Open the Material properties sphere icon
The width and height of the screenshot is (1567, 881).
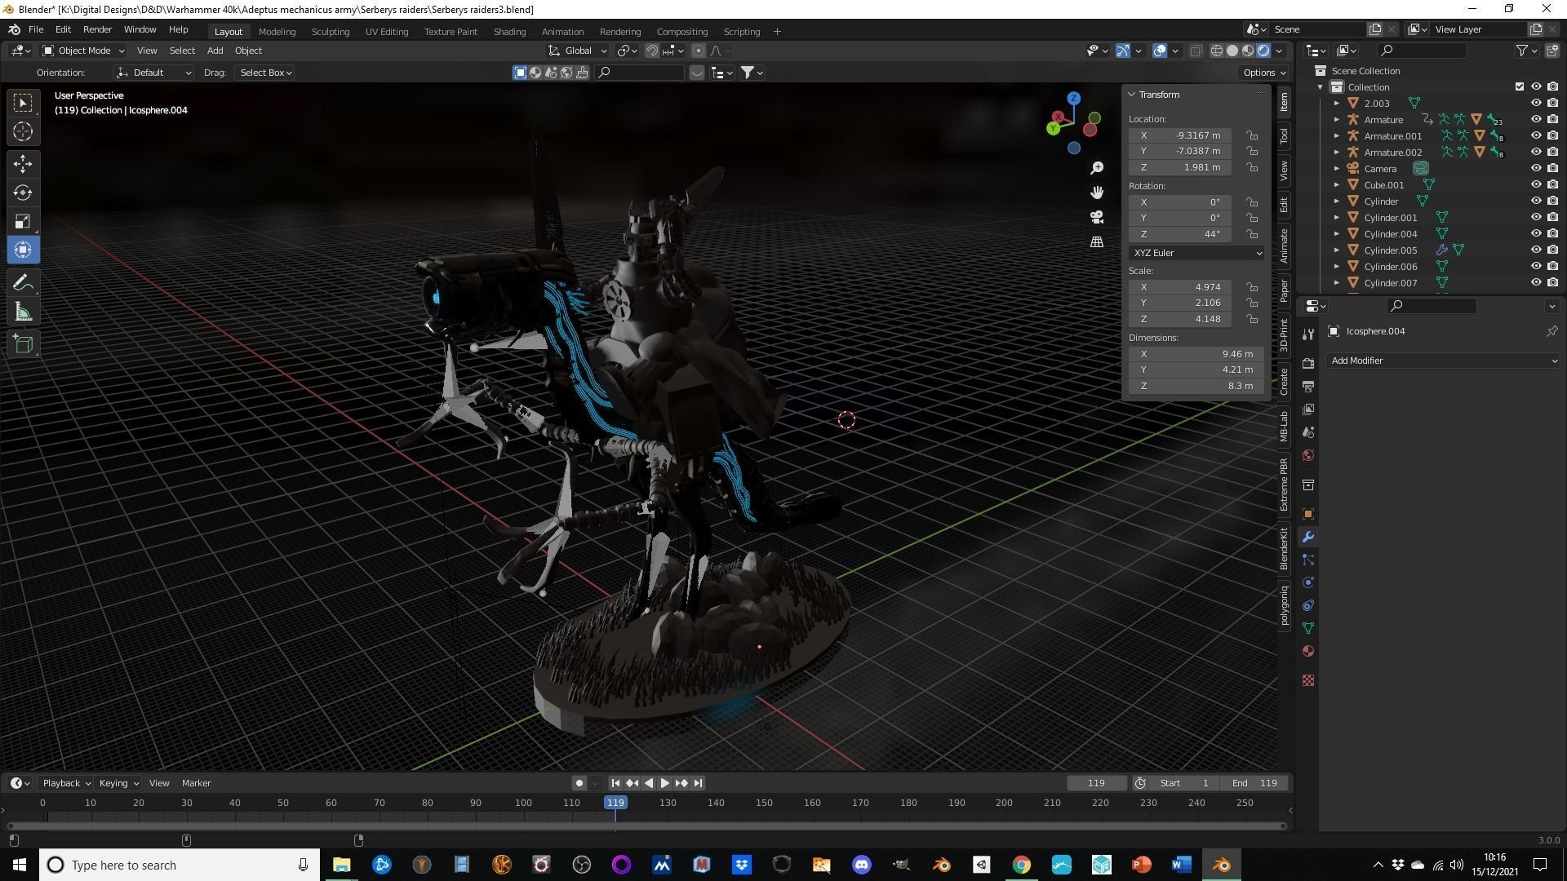point(1308,651)
